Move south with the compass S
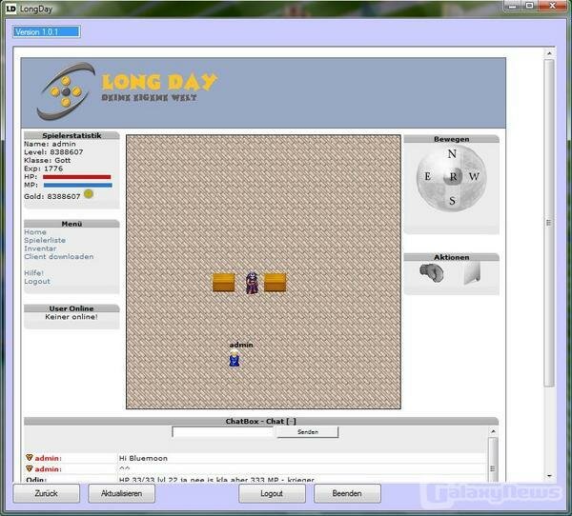 452,201
